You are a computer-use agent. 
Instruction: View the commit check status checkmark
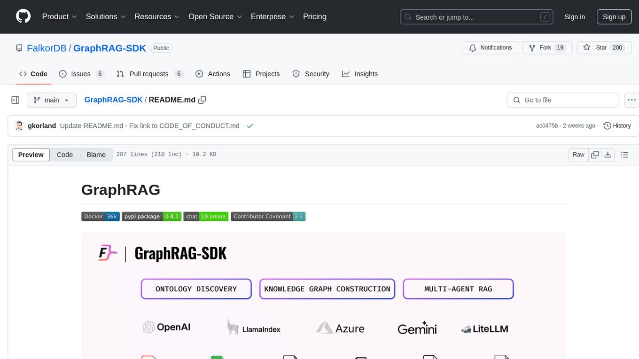(x=250, y=126)
